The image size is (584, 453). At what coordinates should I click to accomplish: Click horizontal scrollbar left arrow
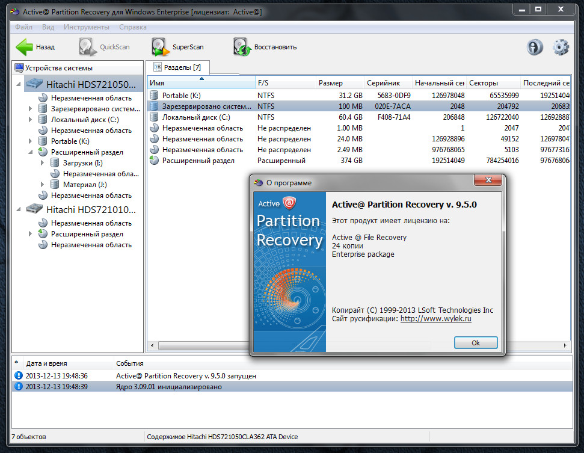[152, 346]
